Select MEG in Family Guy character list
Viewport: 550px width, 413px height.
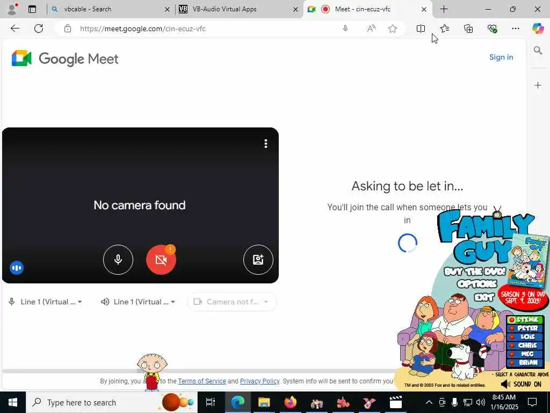525,354
